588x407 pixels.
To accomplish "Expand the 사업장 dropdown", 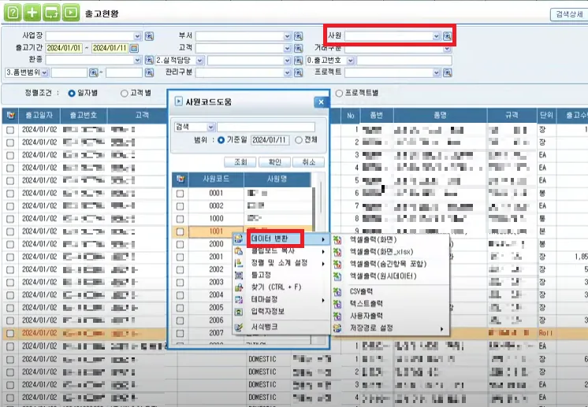I will coord(137,36).
